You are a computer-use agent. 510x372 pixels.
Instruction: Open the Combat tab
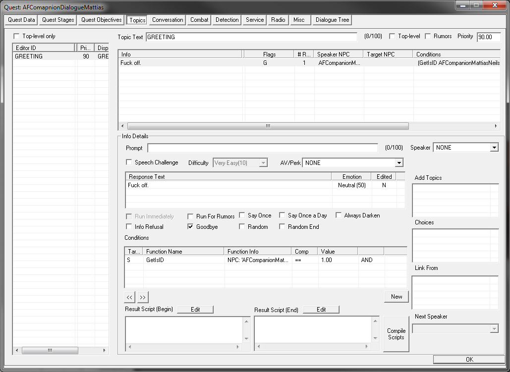point(199,20)
